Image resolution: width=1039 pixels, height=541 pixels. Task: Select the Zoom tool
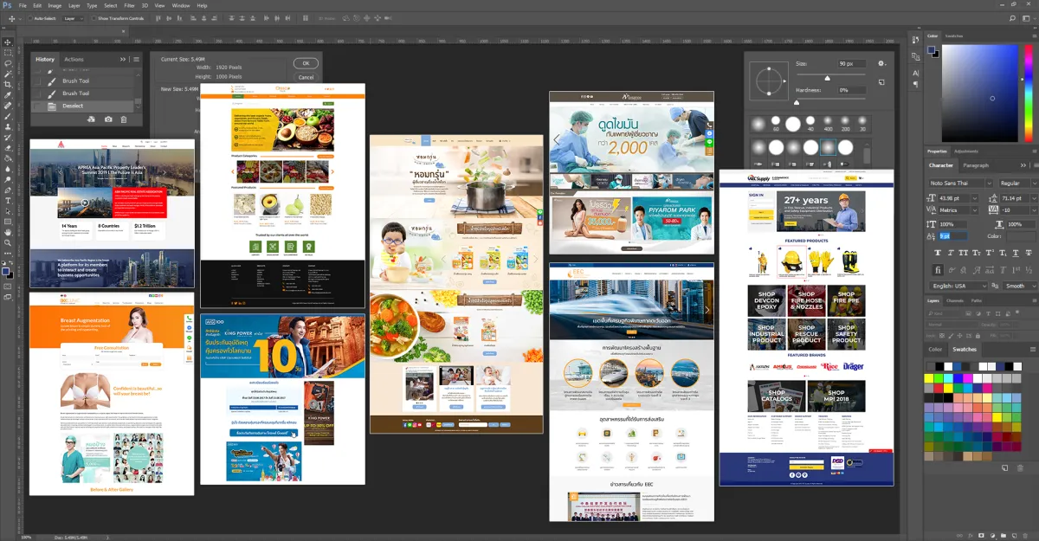pyautogui.click(x=8, y=242)
